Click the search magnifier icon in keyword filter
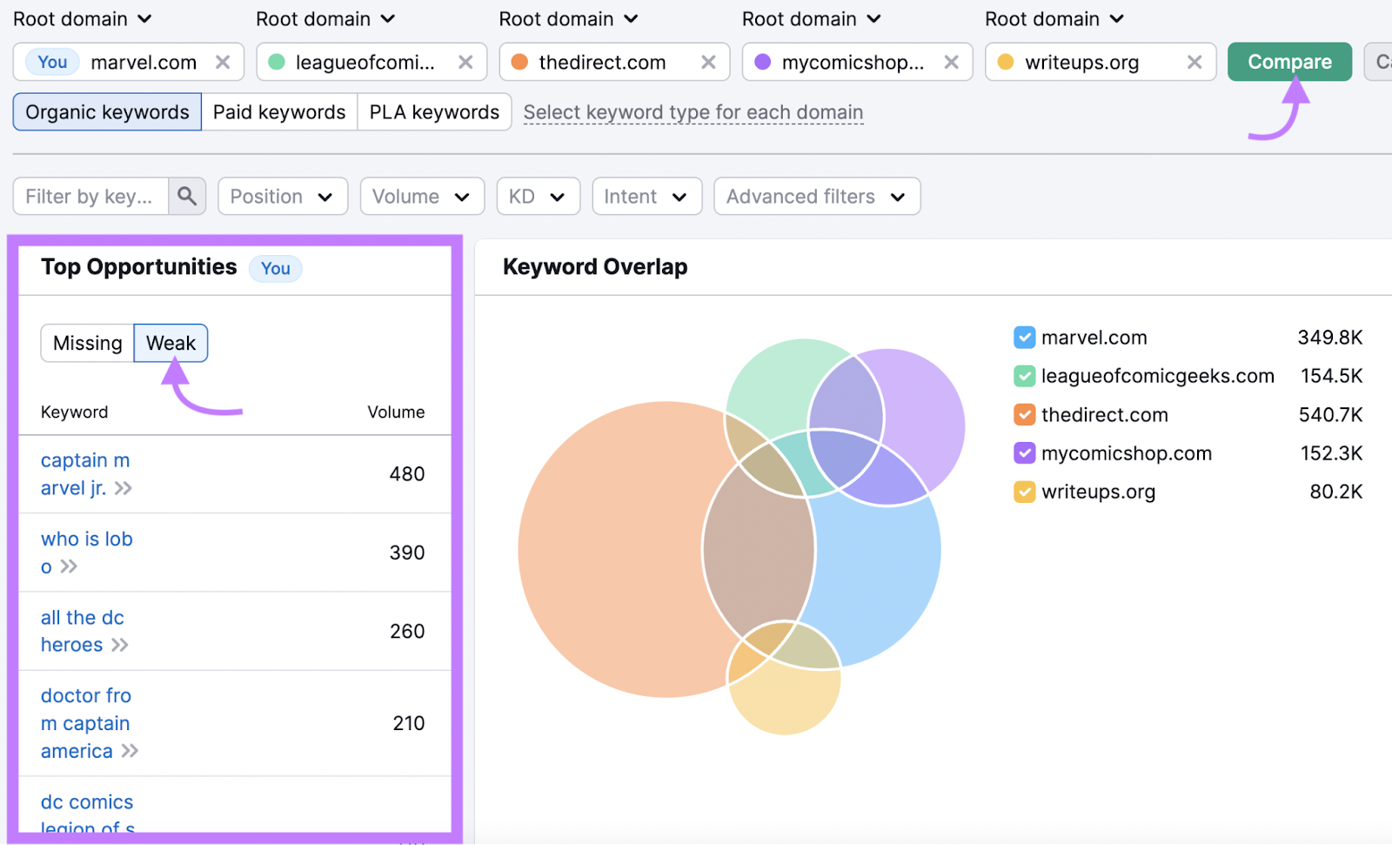The width and height of the screenshot is (1392, 845). pyautogui.click(x=186, y=197)
